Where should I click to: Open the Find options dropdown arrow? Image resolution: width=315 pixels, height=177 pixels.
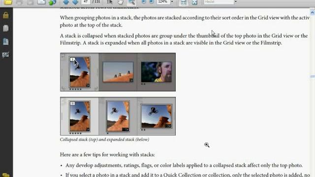236,2
